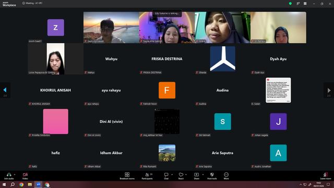334x188 pixels.
Task: Click the large FRISKA DESTRINA name text
Action: [167, 59]
